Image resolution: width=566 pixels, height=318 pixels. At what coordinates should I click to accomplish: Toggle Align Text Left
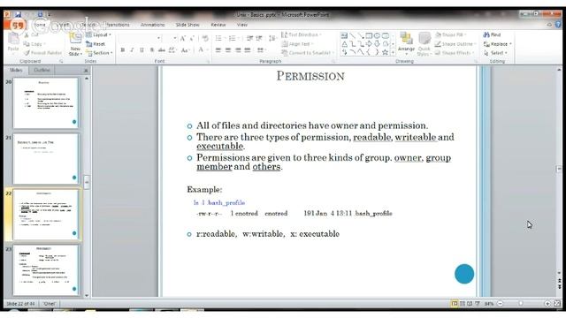pyautogui.click(x=218, y=50)
